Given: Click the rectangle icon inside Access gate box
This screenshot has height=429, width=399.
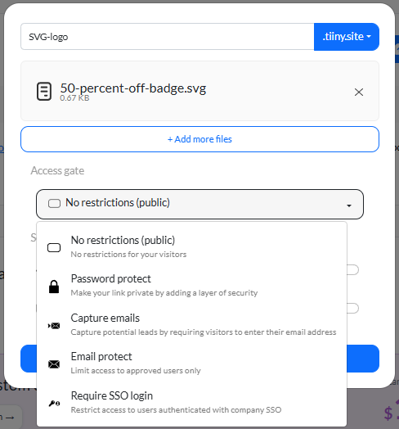Looking at the screenshot, I should pos(54,203).
